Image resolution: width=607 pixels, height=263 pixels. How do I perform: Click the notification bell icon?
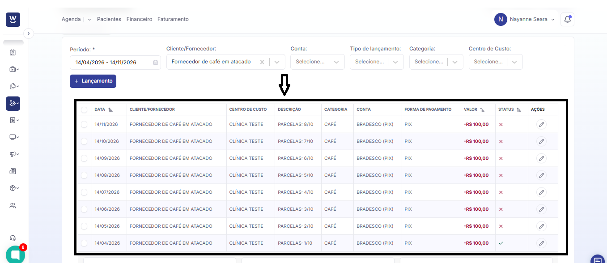567,19
